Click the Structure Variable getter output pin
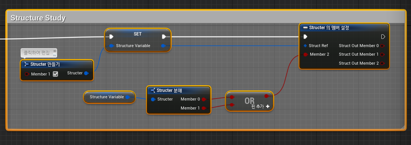The image size is (411, 145). (127, 97)
